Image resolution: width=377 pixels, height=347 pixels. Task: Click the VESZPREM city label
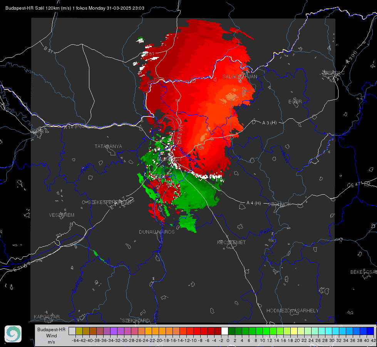point(62,215)
